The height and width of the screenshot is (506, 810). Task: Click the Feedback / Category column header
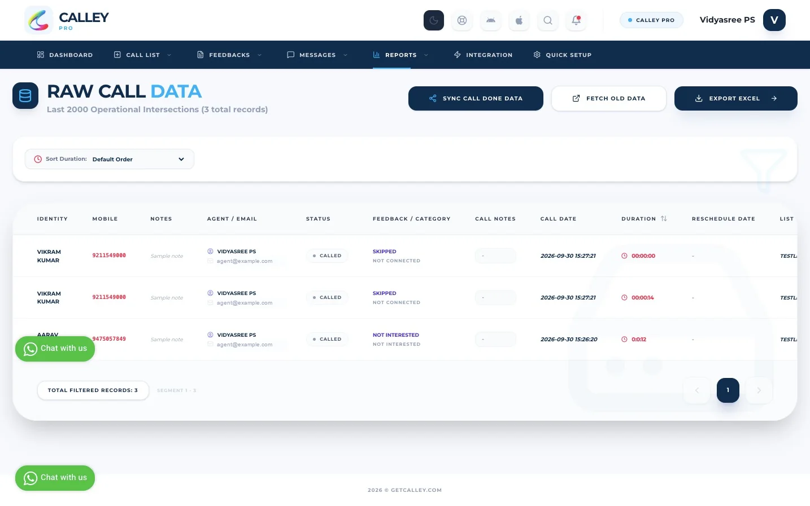click(x=412, y=219)
